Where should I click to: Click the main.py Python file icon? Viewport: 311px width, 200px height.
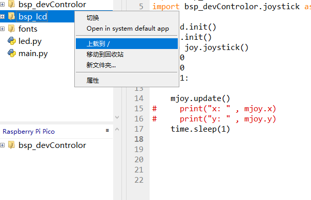pos(12,53)
